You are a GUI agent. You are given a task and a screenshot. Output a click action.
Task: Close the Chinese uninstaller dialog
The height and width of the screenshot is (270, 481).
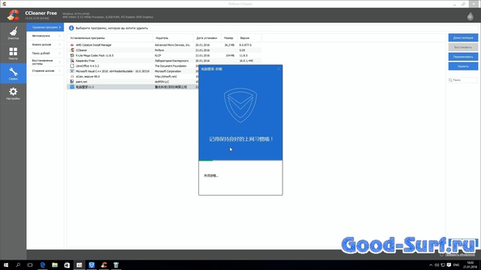278,69
